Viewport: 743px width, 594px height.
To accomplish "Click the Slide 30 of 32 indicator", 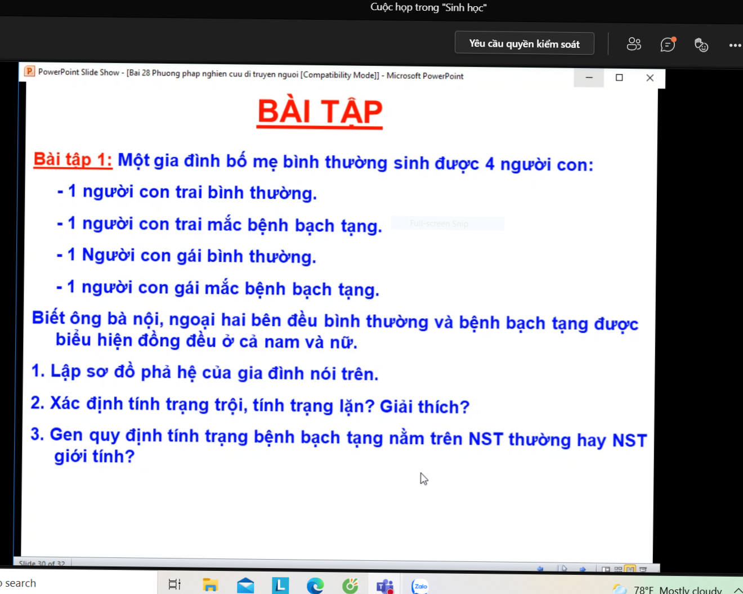I will (42, 563).
